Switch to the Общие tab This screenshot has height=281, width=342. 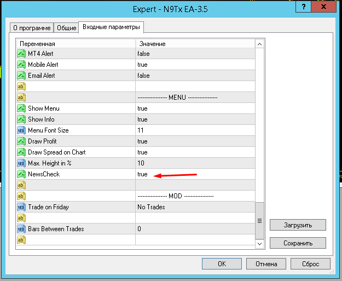[66, 28]
